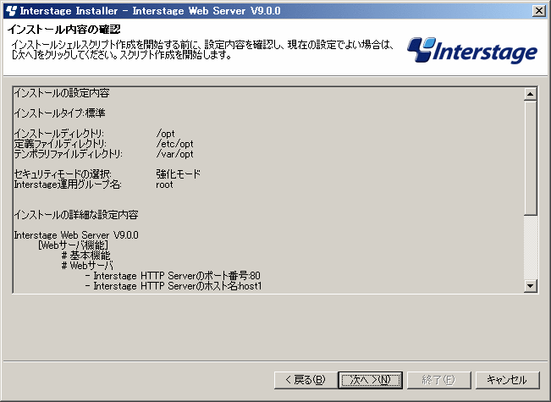
Task: Click the 強化モード security mode value
Action: coord(178,174)
